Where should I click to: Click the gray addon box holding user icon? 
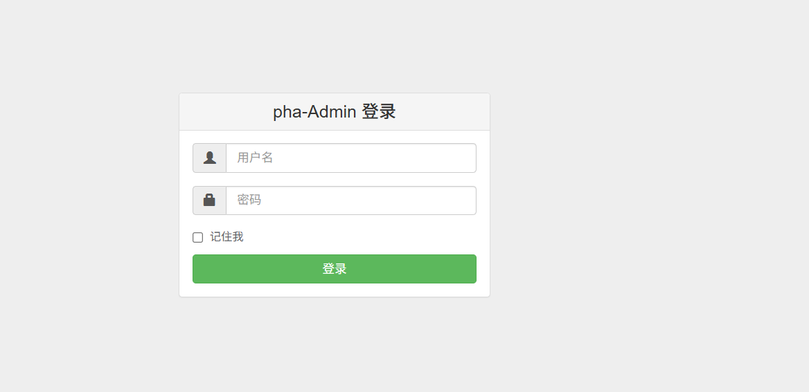(209, 158)
